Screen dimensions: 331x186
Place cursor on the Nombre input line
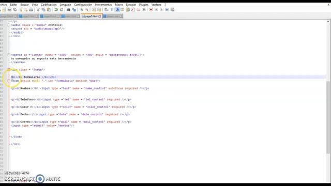tap(80, 88)
